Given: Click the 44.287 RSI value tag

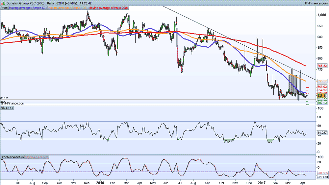Looking at the screenshot, I should pyautogui.click(x=322, y=133).
